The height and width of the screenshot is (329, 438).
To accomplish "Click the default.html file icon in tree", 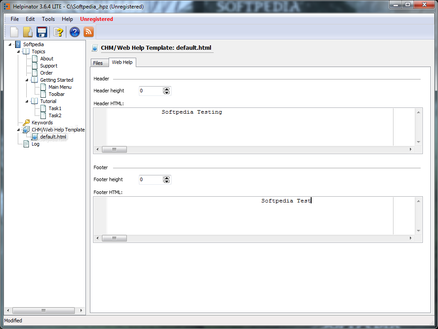I will click(35, 137).
